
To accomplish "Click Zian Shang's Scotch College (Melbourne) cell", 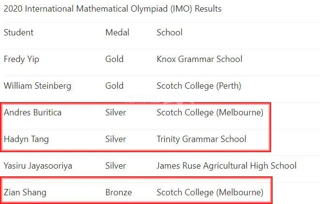I will click(x=210, y=192).
